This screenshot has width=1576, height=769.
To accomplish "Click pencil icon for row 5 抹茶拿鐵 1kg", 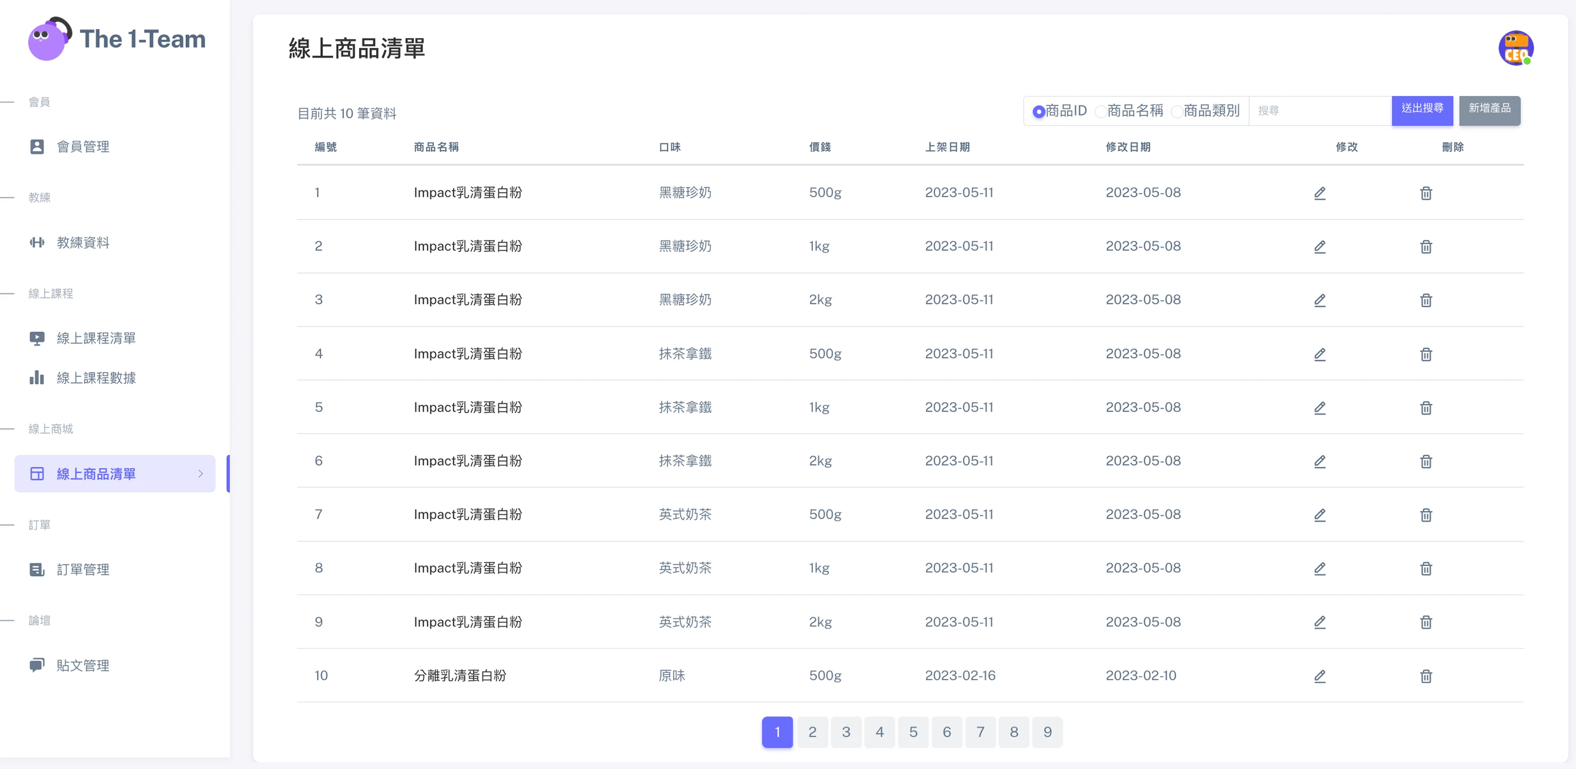I will click(1319, 408).
